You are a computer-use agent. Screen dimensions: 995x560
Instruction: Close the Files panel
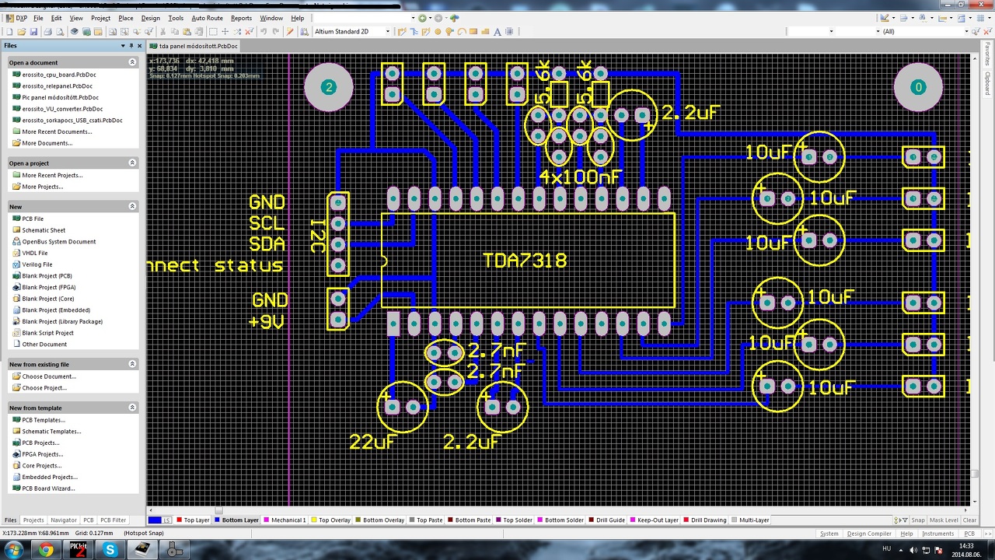tap(140, 46)
